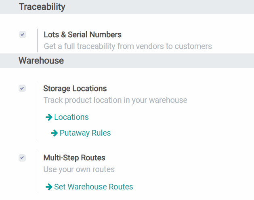
Task: Click 'Use your own routes' description
Action: [79, 170]
